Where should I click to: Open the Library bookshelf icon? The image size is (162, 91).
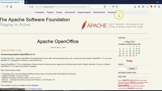139,7
